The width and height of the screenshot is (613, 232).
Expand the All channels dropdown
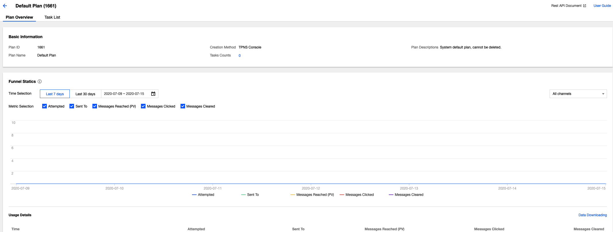[578, 94]
